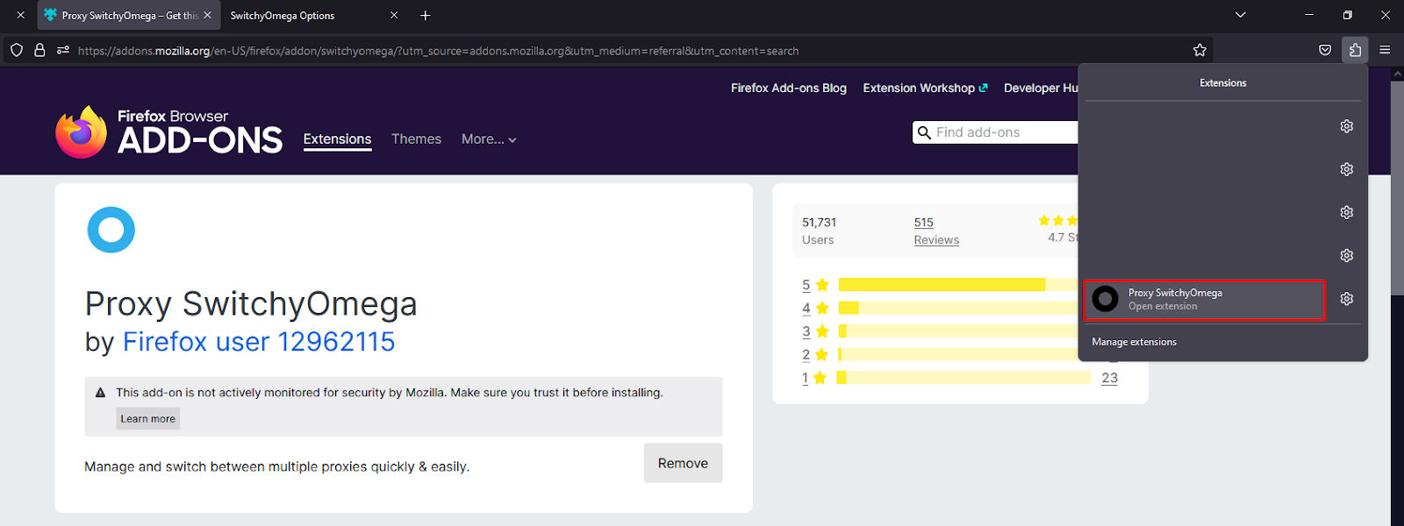Open the Firefox user 12962115 author link
Viewport: 1404px width, 526px height.
pyautogui.click(x=259, y=341)
